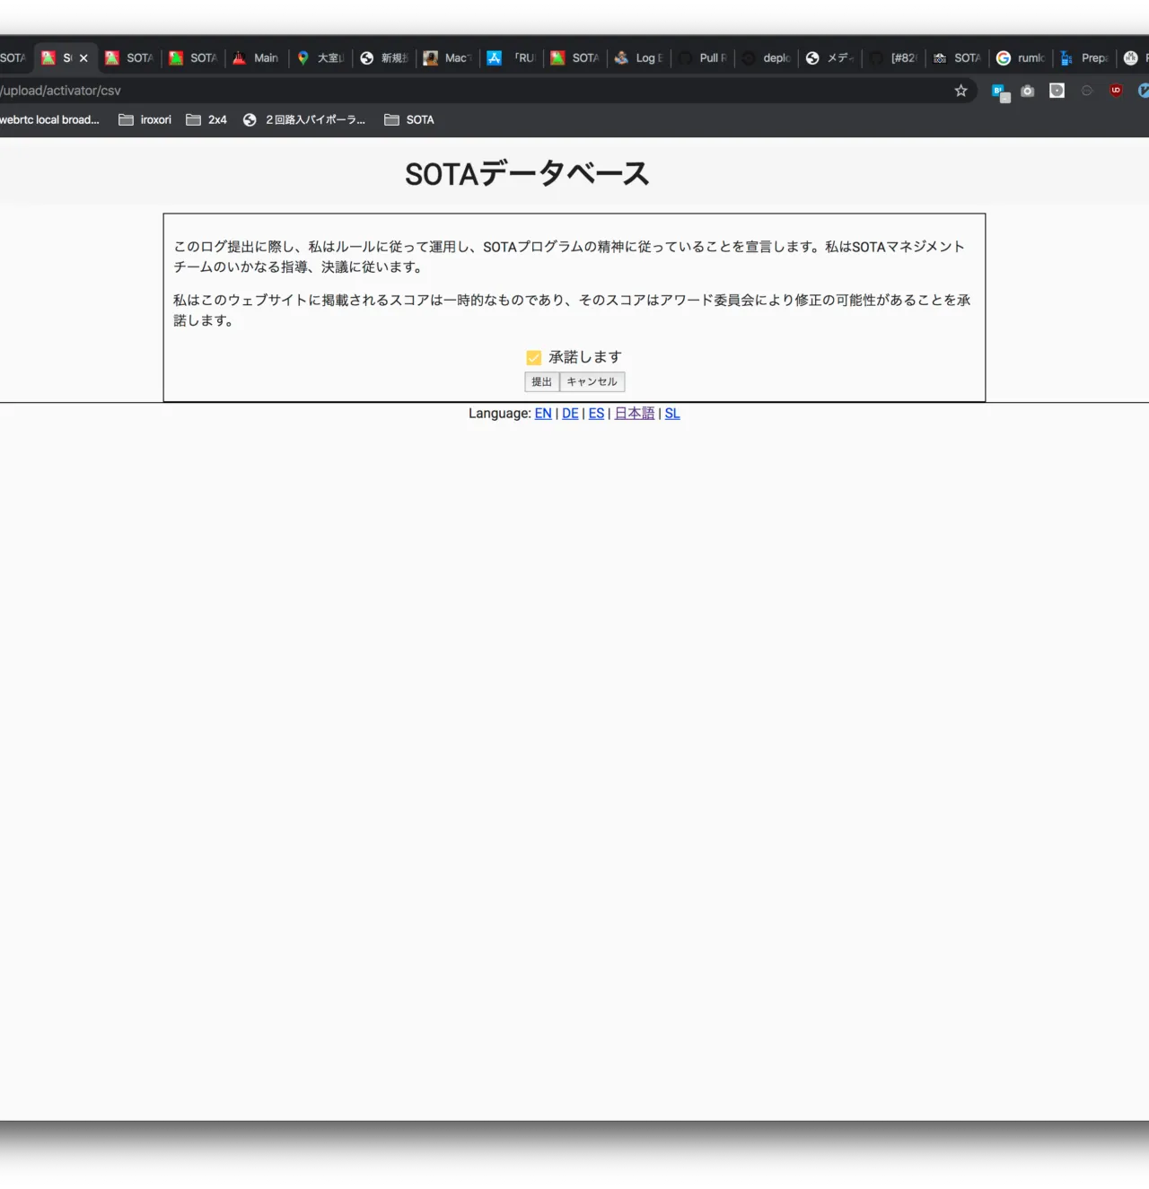Click the blue BI extension icon
This screenshot has width=1149, height=1189.
click(x=999, y=92)
